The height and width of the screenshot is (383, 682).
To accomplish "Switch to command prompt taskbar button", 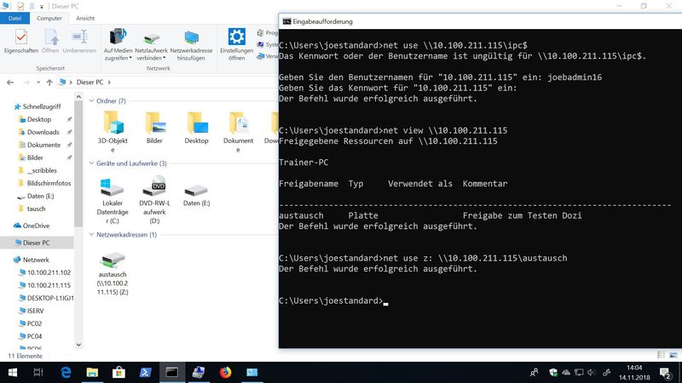I will tap(172, 373).
